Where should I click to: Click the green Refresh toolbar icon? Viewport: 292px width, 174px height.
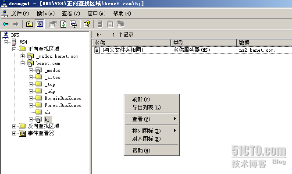pos(63,24)
